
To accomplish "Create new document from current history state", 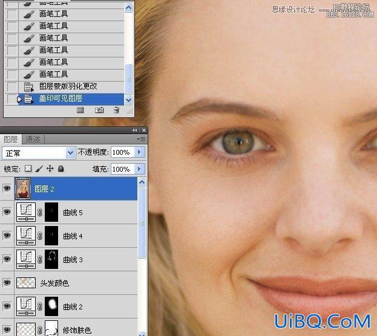I will [80, 110].
